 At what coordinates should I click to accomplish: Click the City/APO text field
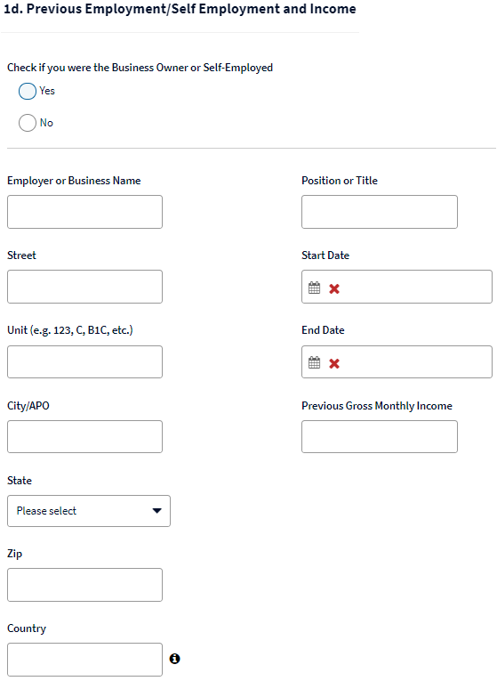pyautogui.click(x=84, y=436)
